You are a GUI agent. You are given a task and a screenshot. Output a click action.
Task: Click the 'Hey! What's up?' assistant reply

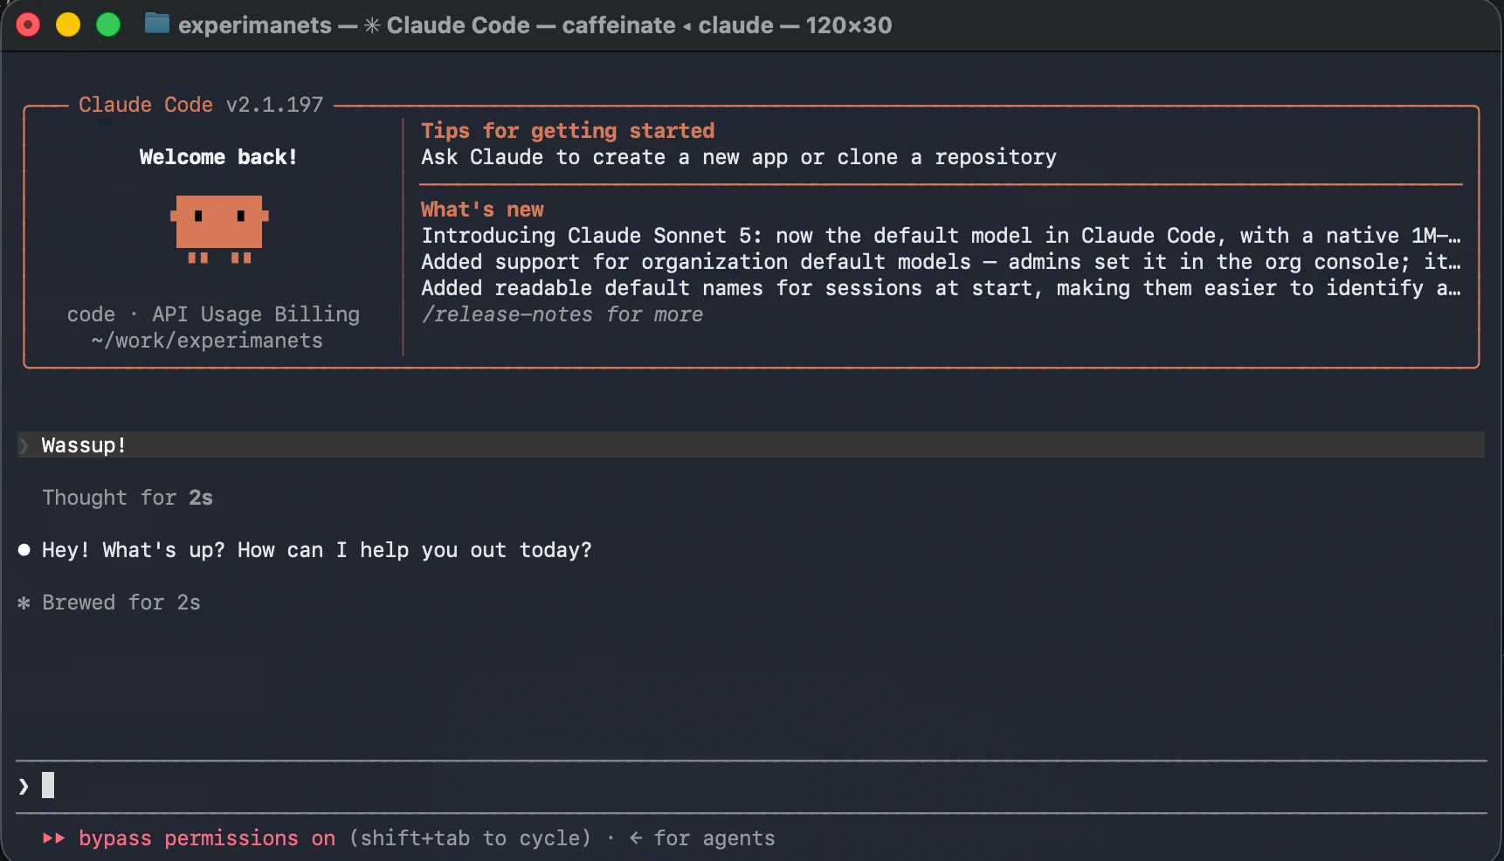coord(317,550)
